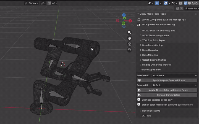Click info icon beside Branch color refresh warning

pyautogui.click(x=139, y=105)
